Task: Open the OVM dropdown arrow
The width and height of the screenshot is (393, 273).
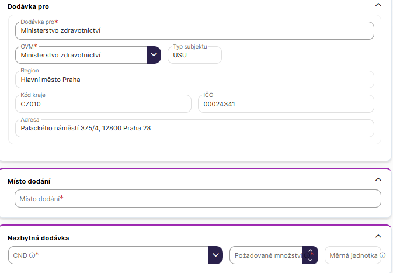Action: pyautogui.click(x=154, y=55)
